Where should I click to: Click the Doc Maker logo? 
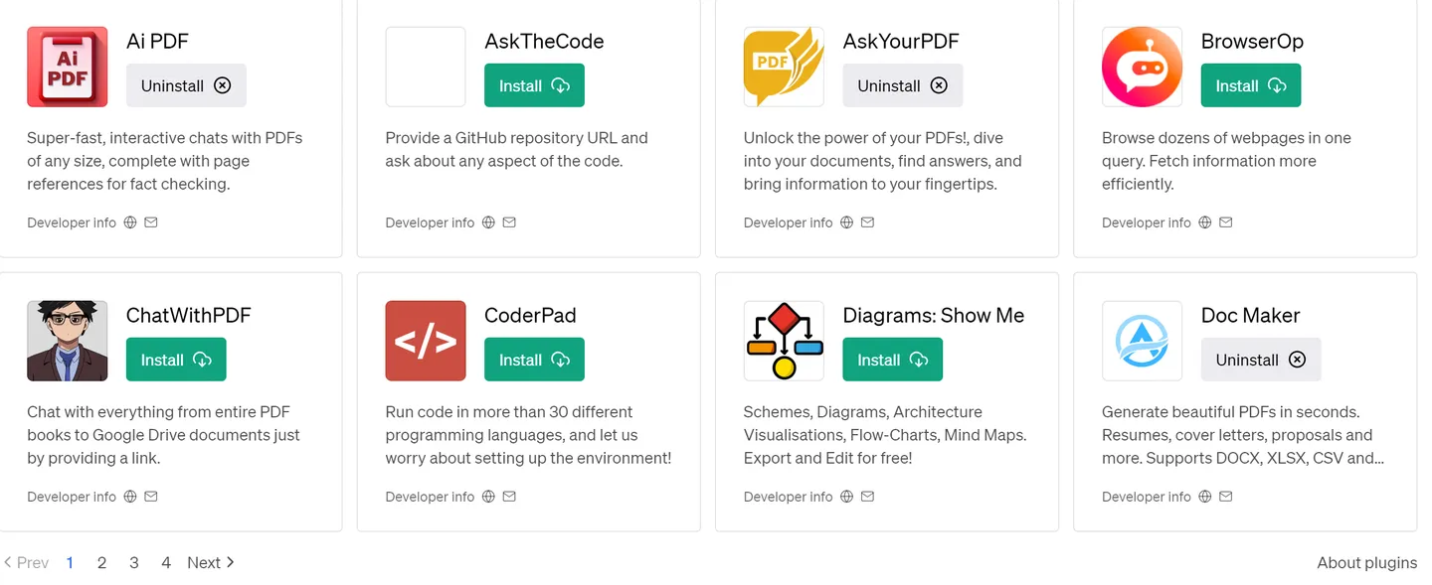point(1142,341)
